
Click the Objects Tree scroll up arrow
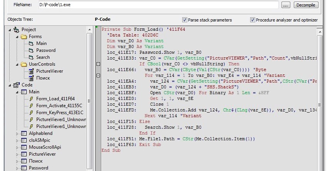click(x=90, y=30)
